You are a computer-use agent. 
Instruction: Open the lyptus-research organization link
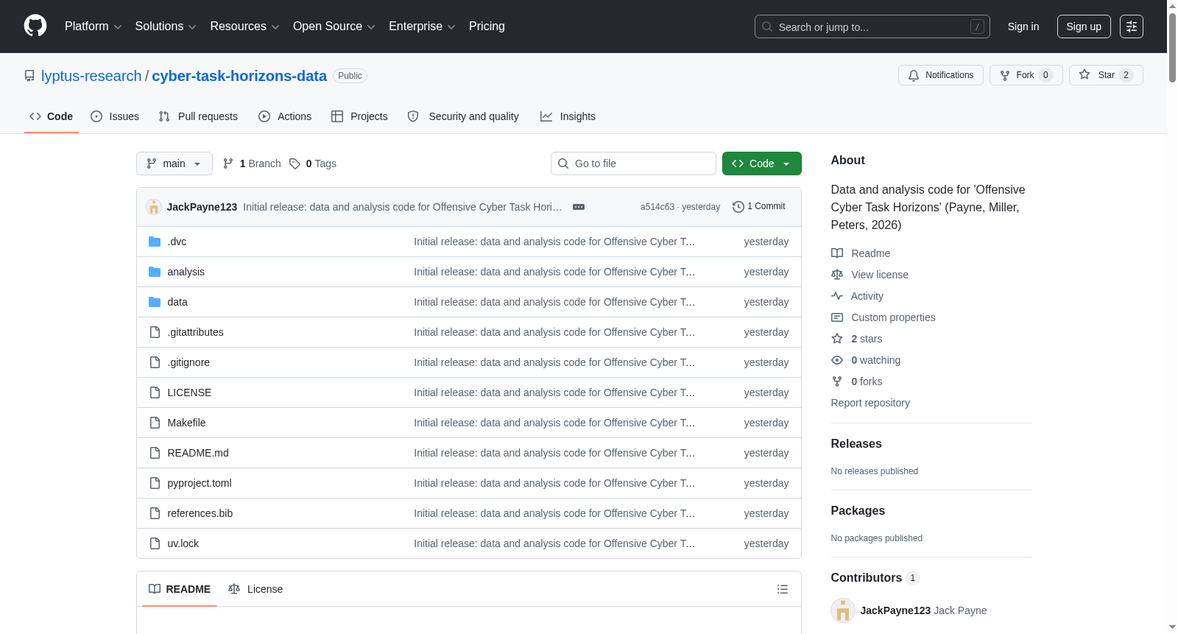pyautogui.click(x=91, y=76)
